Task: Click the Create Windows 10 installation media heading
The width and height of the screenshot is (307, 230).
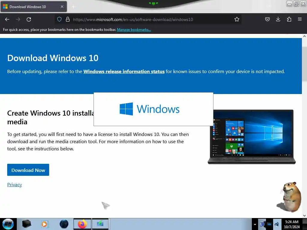Action: [x=50, y=117]
